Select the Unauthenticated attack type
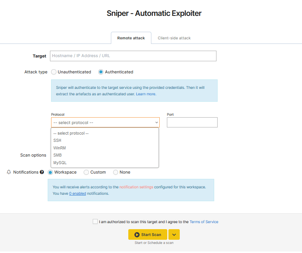The image size is (302, 253). pos(54,72)
